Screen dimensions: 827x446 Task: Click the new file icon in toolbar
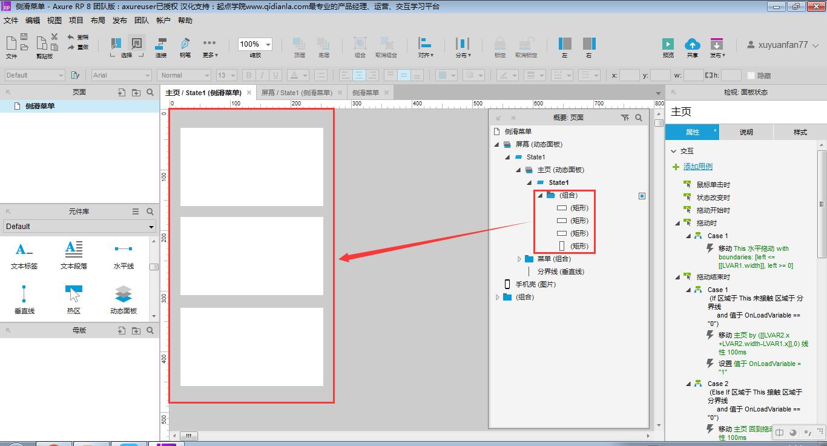11,42
